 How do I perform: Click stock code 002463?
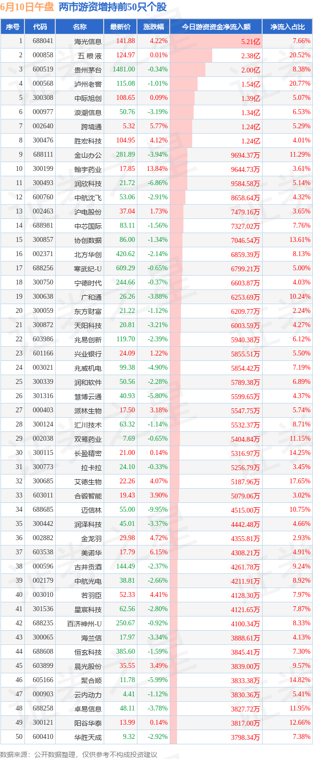(43, 211)
